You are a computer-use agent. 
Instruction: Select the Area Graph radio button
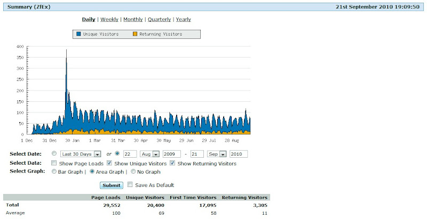pyautogui.click(x=92, y=172)
